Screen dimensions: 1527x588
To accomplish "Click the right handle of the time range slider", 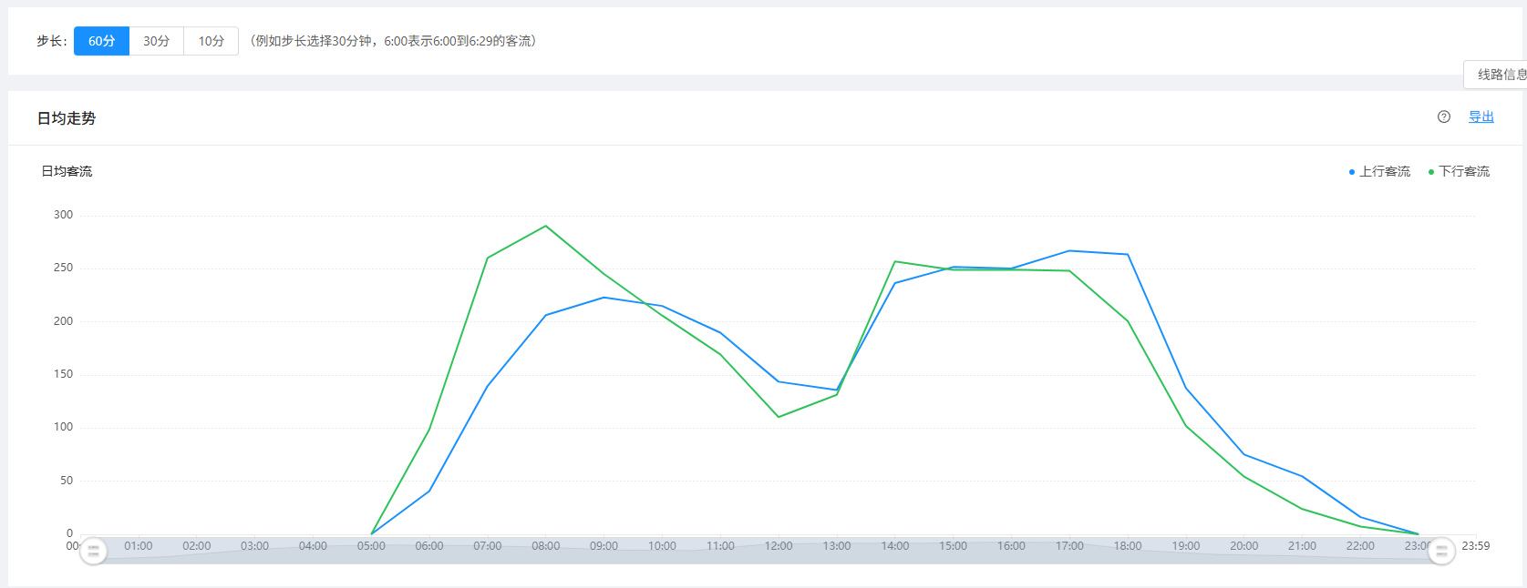I will tap(1441, 551).
